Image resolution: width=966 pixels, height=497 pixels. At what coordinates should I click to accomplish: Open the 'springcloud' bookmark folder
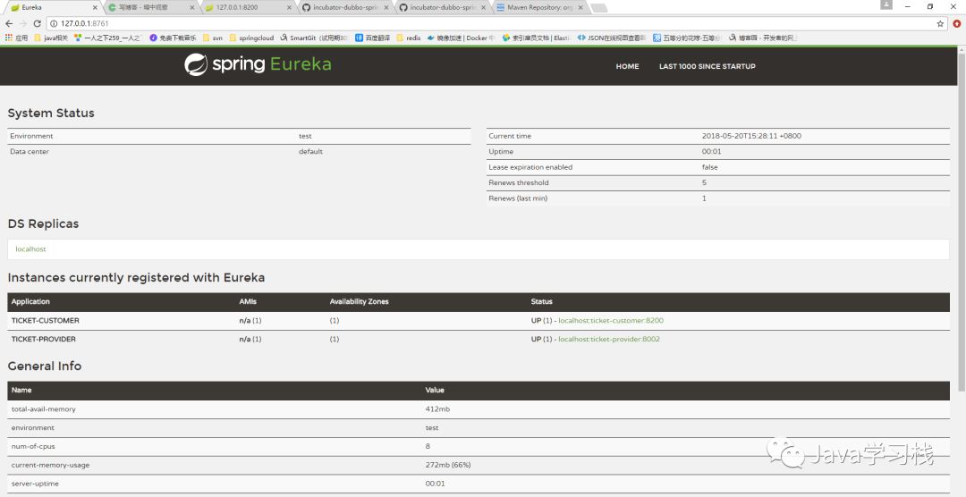[x=251, y=38]
